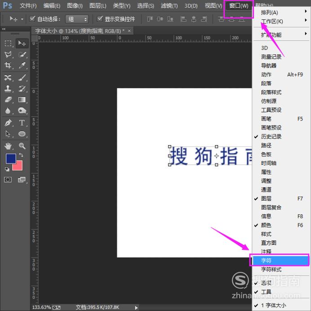Select the Hand tool

tap(8, 146)
